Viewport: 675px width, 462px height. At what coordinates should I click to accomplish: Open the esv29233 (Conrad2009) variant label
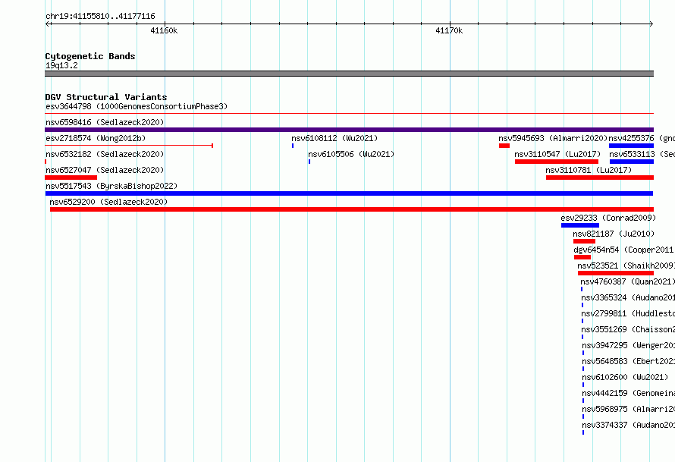tap(608, 218)
